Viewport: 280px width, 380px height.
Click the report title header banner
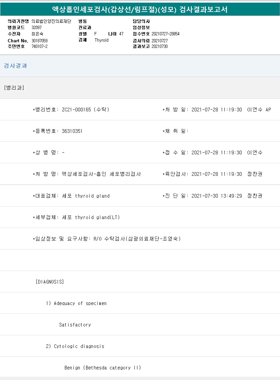pyautogui.click(x=140, y=9)
